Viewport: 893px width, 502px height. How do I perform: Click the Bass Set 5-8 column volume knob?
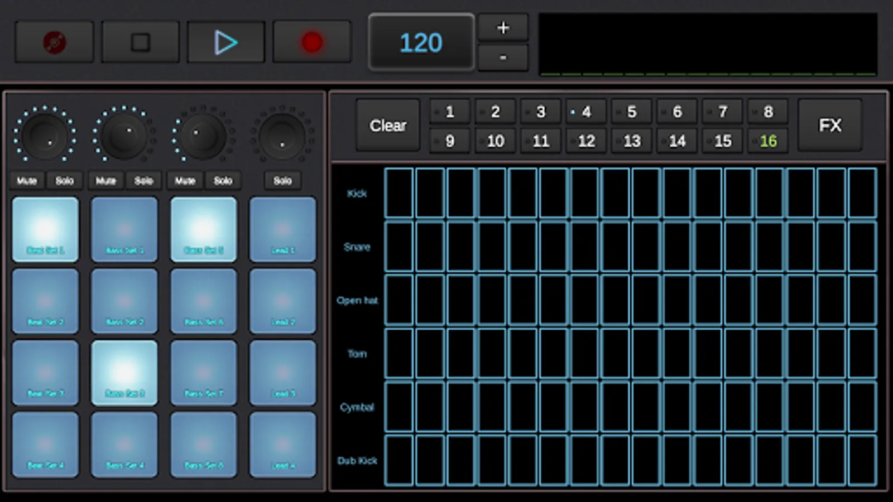[x=203, y=136]
